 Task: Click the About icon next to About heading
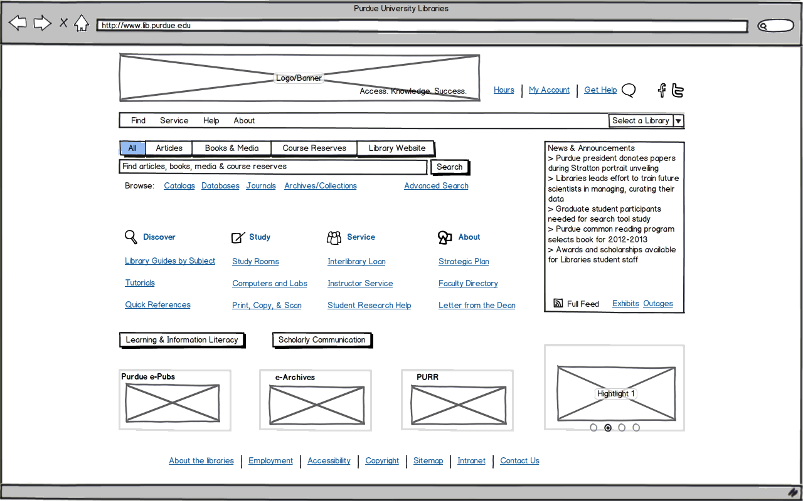[445, 237]
